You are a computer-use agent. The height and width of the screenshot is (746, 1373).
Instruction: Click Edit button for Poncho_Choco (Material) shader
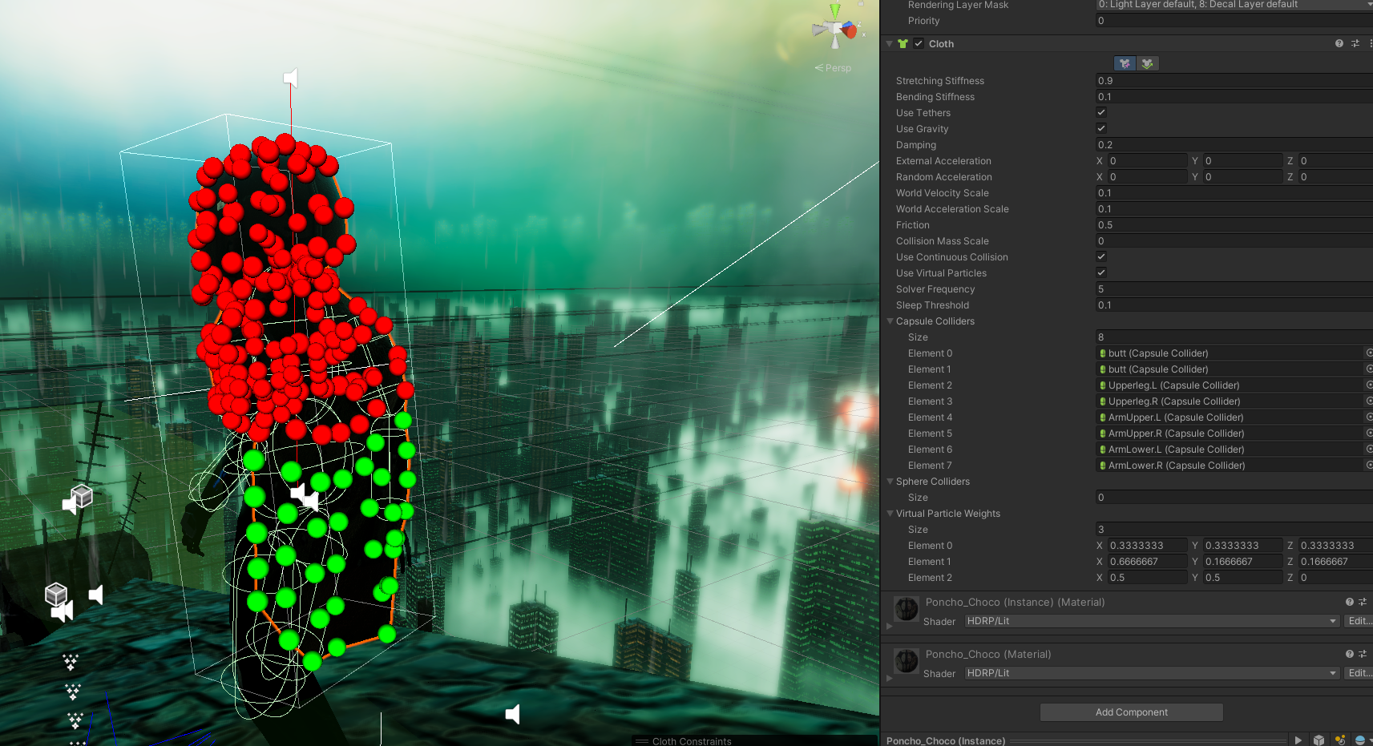point(1359,673)
